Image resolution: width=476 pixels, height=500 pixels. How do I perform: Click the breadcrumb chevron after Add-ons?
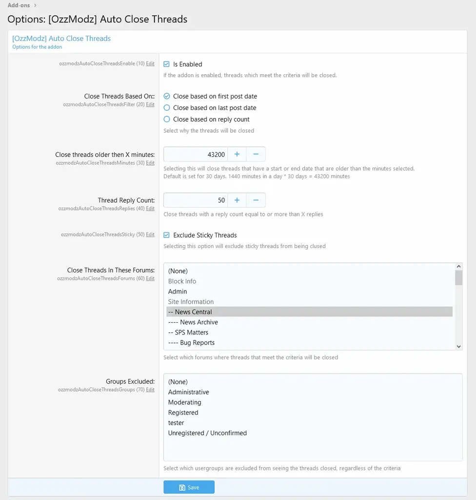click(x=35, y=5)
